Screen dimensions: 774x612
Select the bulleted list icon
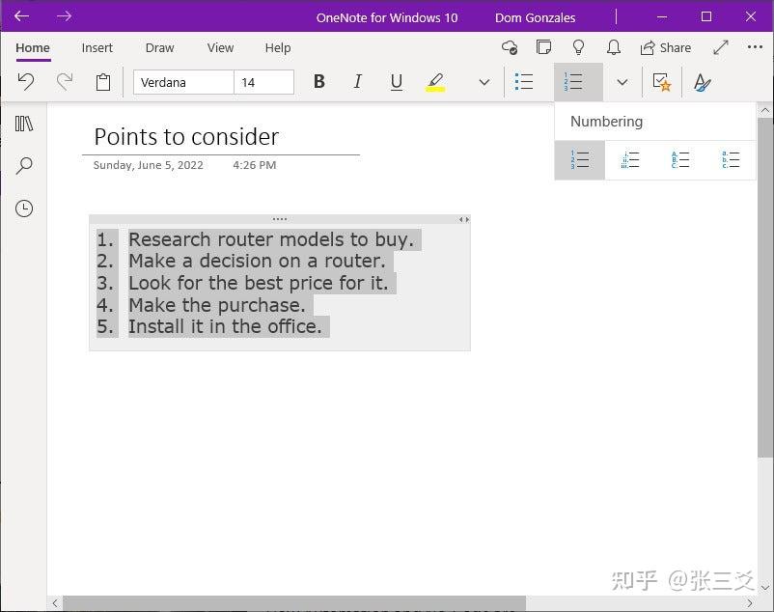click(524, 82)
